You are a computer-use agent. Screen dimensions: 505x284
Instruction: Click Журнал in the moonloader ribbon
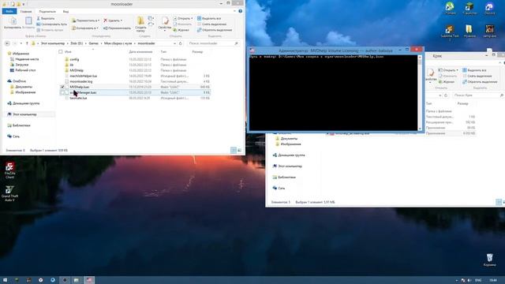tap(181, 30)
